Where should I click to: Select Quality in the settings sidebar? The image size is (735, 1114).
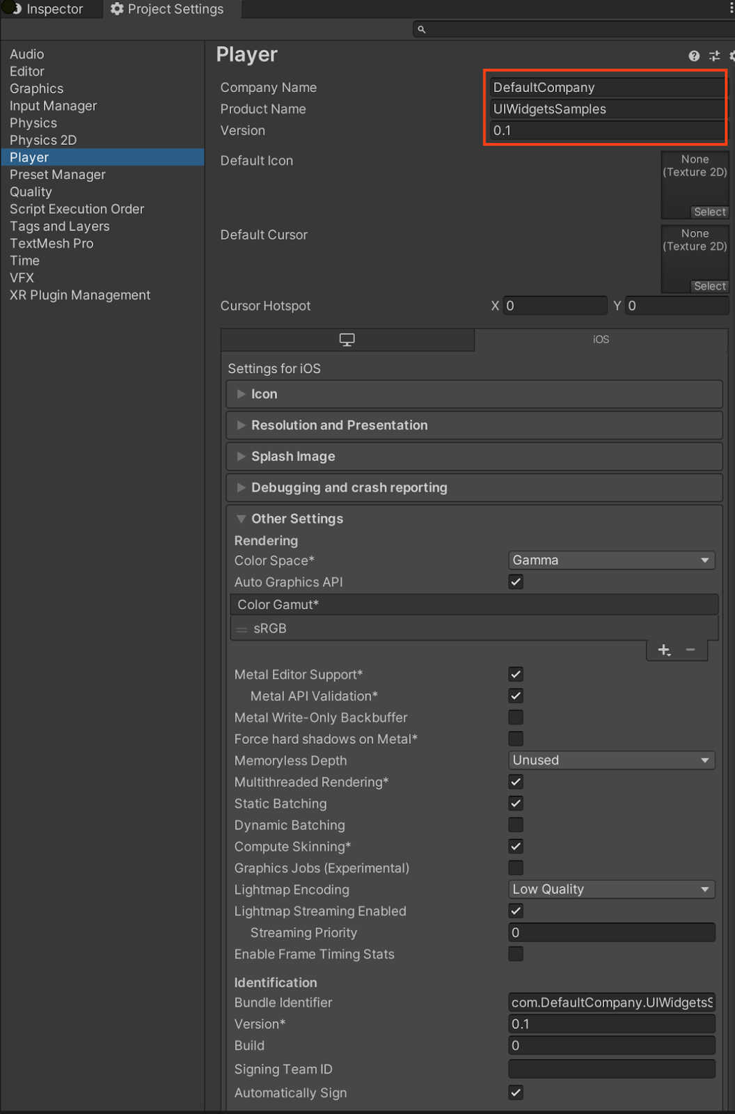[31, 192]
